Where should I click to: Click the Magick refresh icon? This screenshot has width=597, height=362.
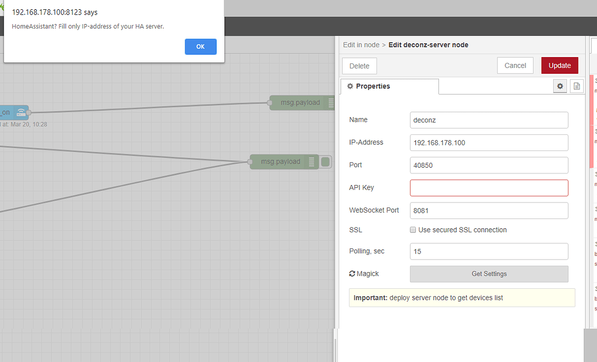coord(352,274)
